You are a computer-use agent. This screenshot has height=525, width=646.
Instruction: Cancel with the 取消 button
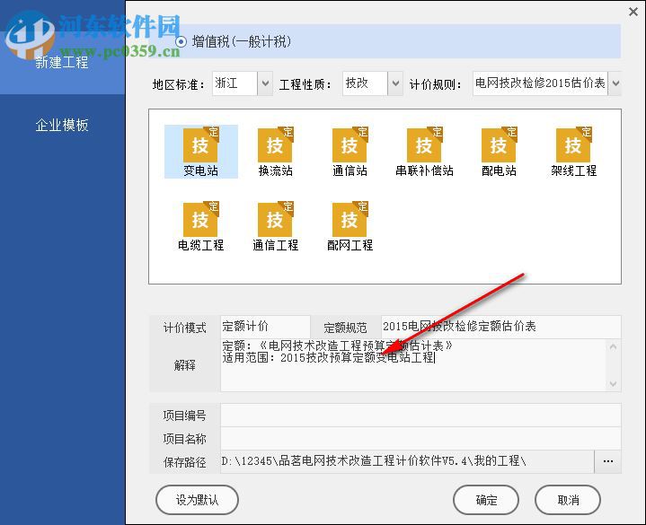click(567, 500)
